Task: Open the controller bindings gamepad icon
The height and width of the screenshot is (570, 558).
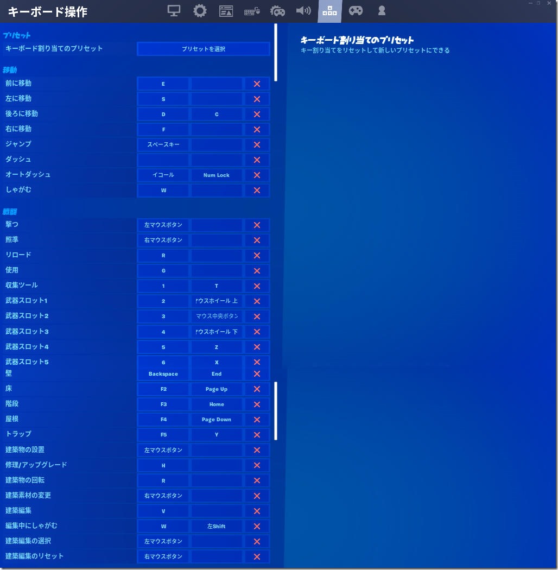Action: pyautogui.click(x=356, y=11)
